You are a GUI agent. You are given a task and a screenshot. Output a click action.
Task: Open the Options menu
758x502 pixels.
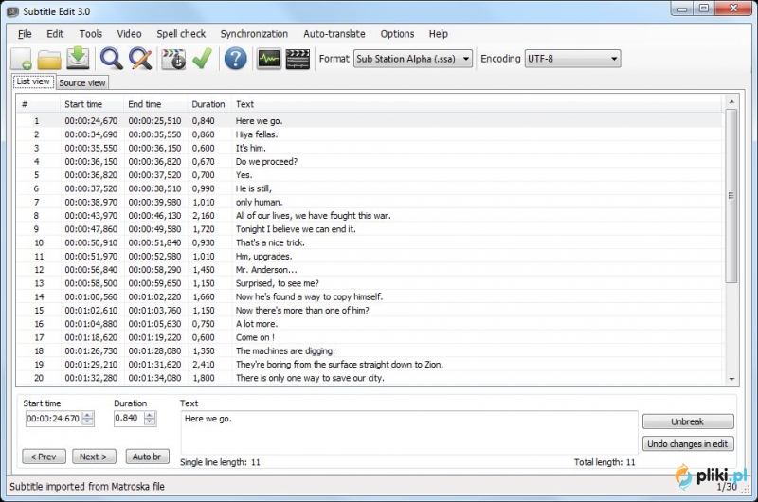397,34
